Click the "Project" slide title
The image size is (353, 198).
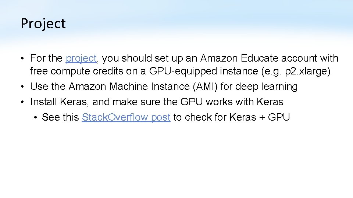point(43,23)
